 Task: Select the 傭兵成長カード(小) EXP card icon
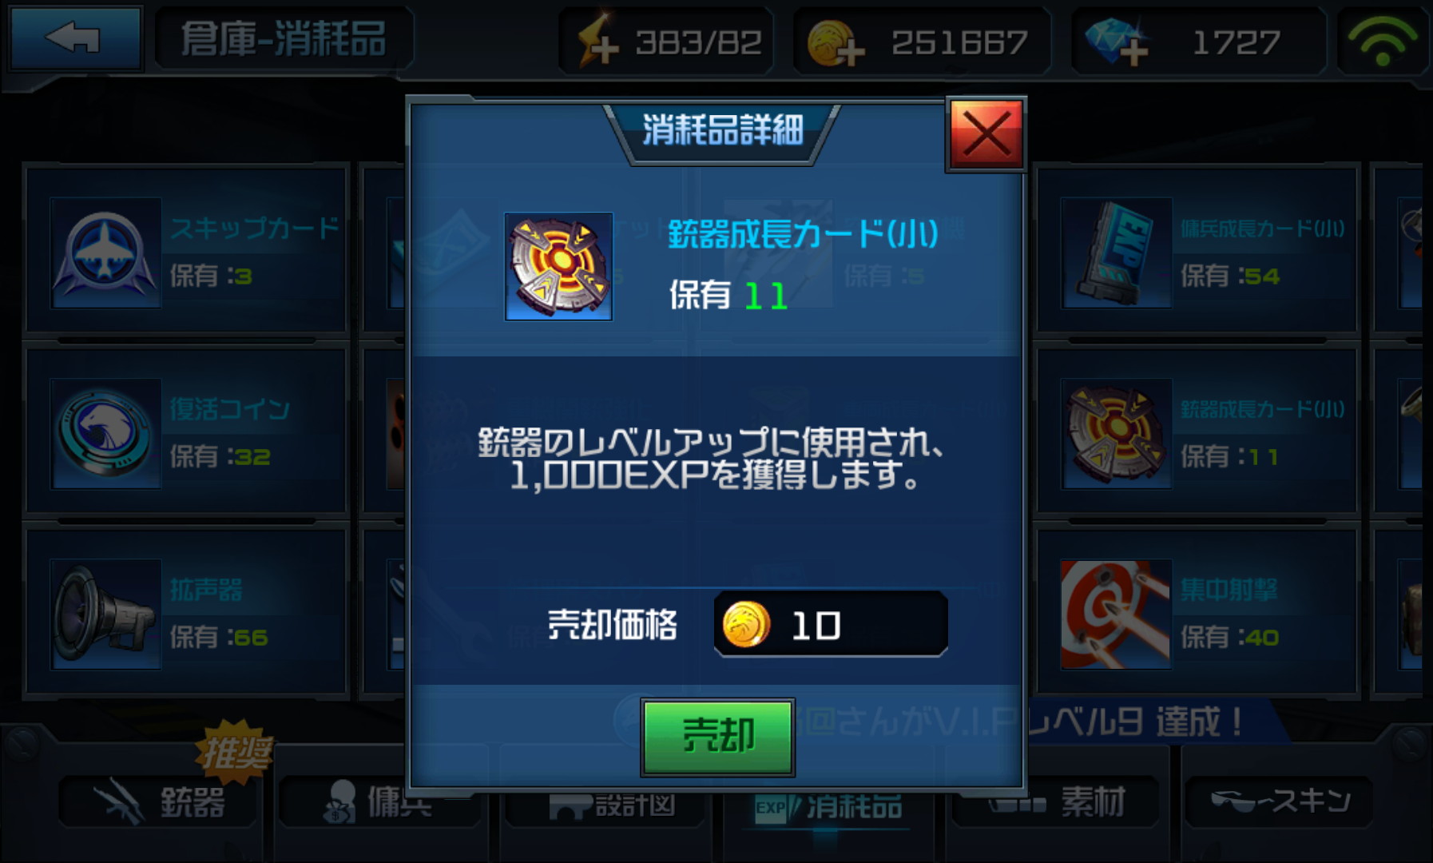pyautogui.click(x=1117, y=253)
